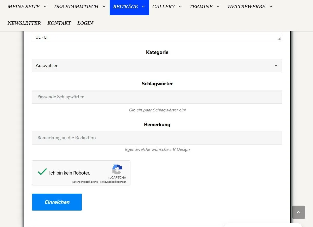Expand the Meine Seite menu chevron

[45, 7]
